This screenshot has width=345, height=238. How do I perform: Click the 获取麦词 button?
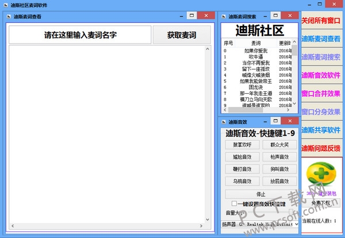[x=182, y=34]
